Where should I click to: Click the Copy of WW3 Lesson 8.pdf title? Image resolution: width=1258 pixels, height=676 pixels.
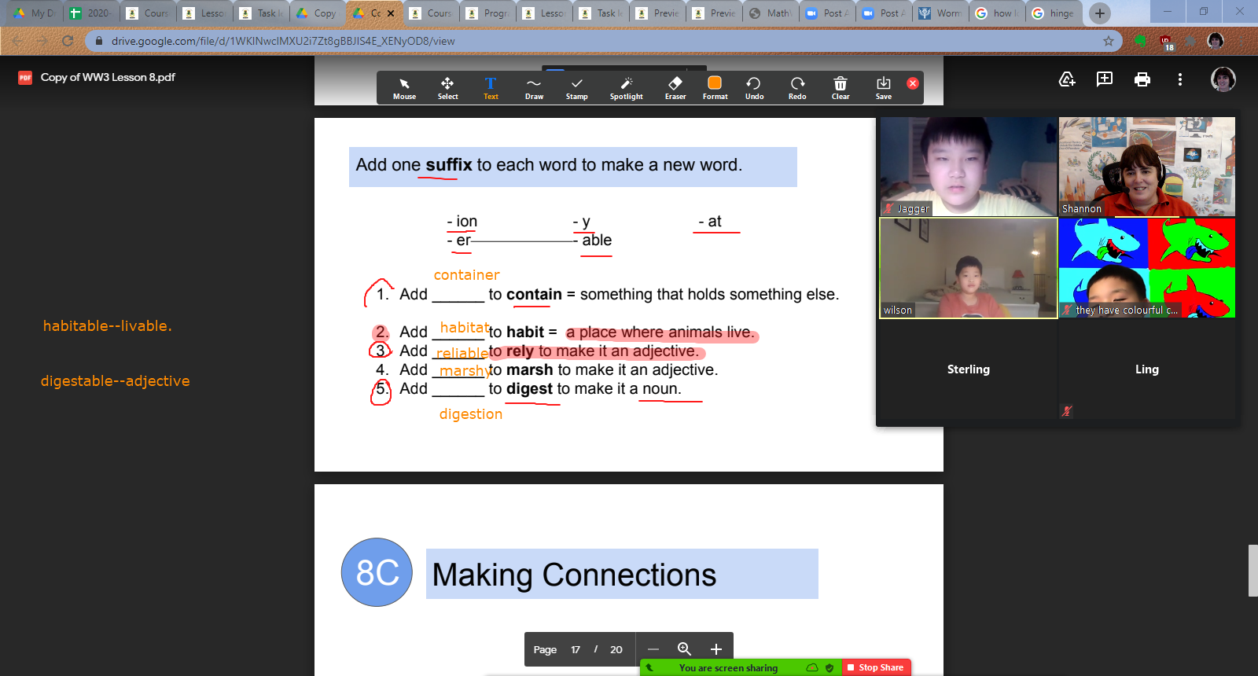pos(108,77)
